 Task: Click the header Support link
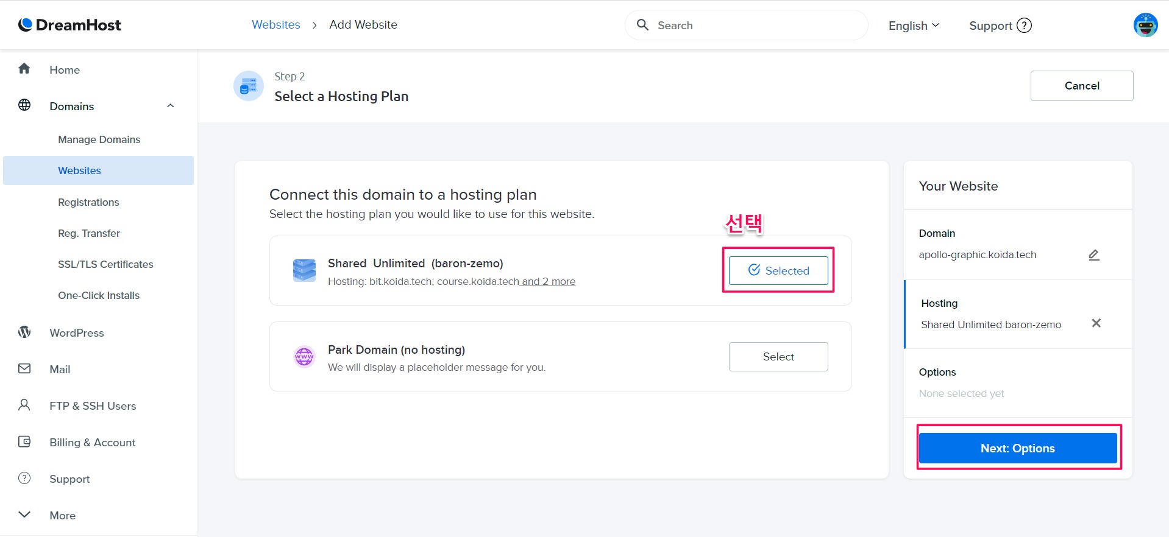(x=990, y=26)
